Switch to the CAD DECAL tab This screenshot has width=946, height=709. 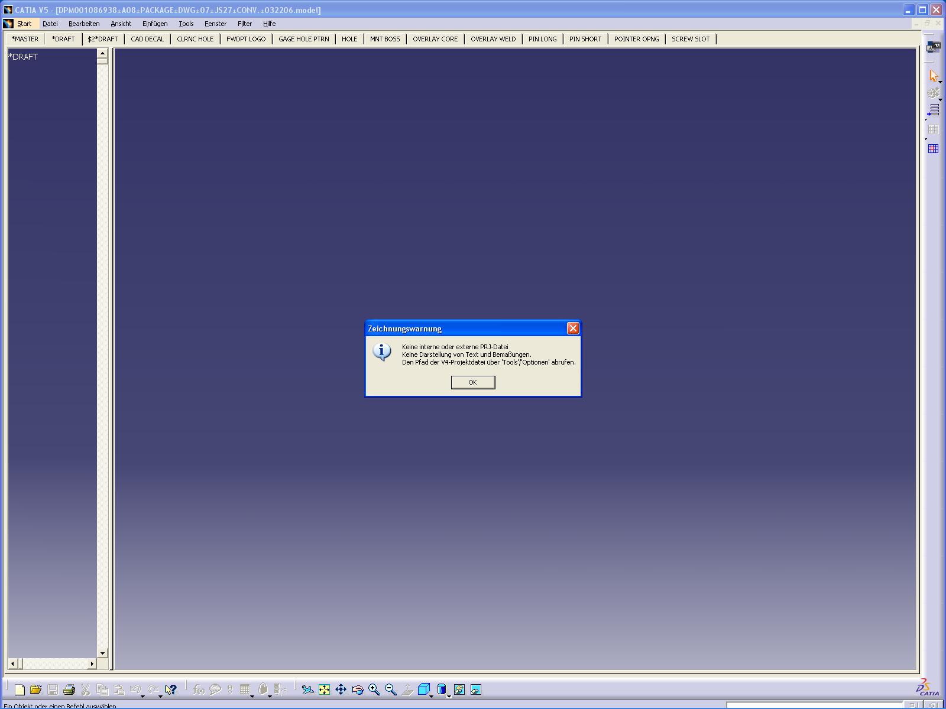tap(147, 39)
